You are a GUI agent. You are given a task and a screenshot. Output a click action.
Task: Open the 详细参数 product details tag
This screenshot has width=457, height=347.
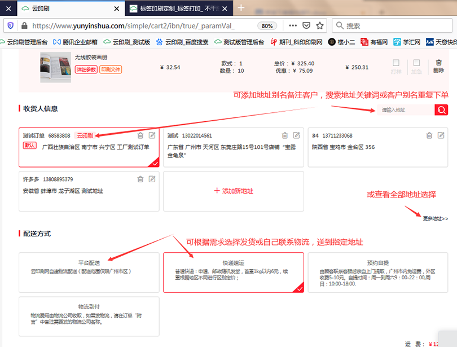[86, 69]
